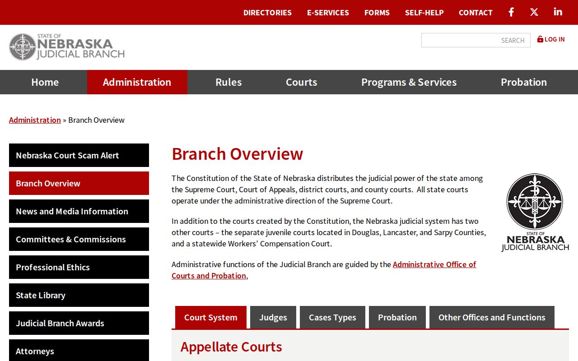
Task: Open Attorneys sidebar item
Action: tap(79, 351)
